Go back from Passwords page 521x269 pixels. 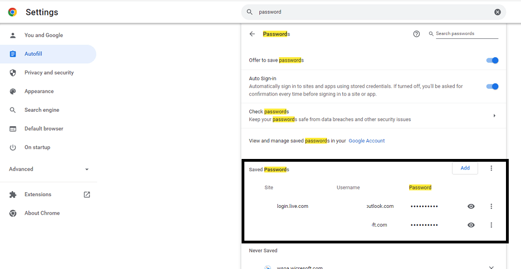(x=252, y=34)
